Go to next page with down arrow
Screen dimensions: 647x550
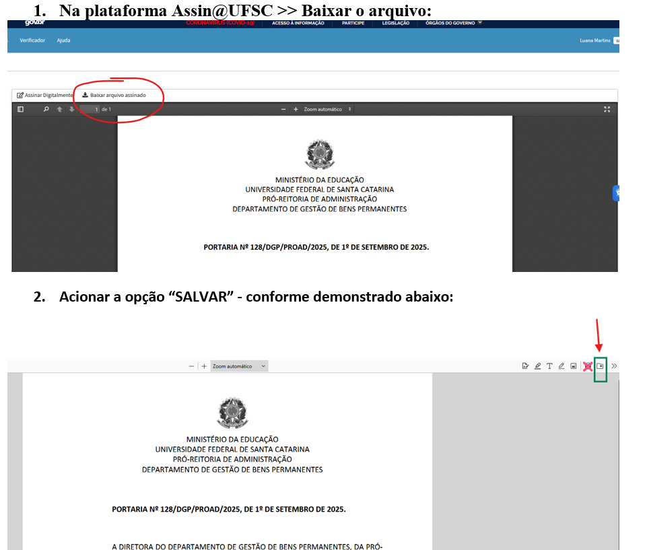point(71,109)
